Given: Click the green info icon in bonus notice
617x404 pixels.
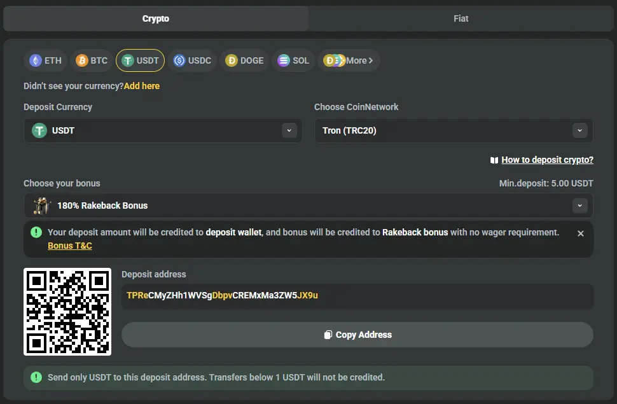Looking at the screenshot, I should 36,232.
